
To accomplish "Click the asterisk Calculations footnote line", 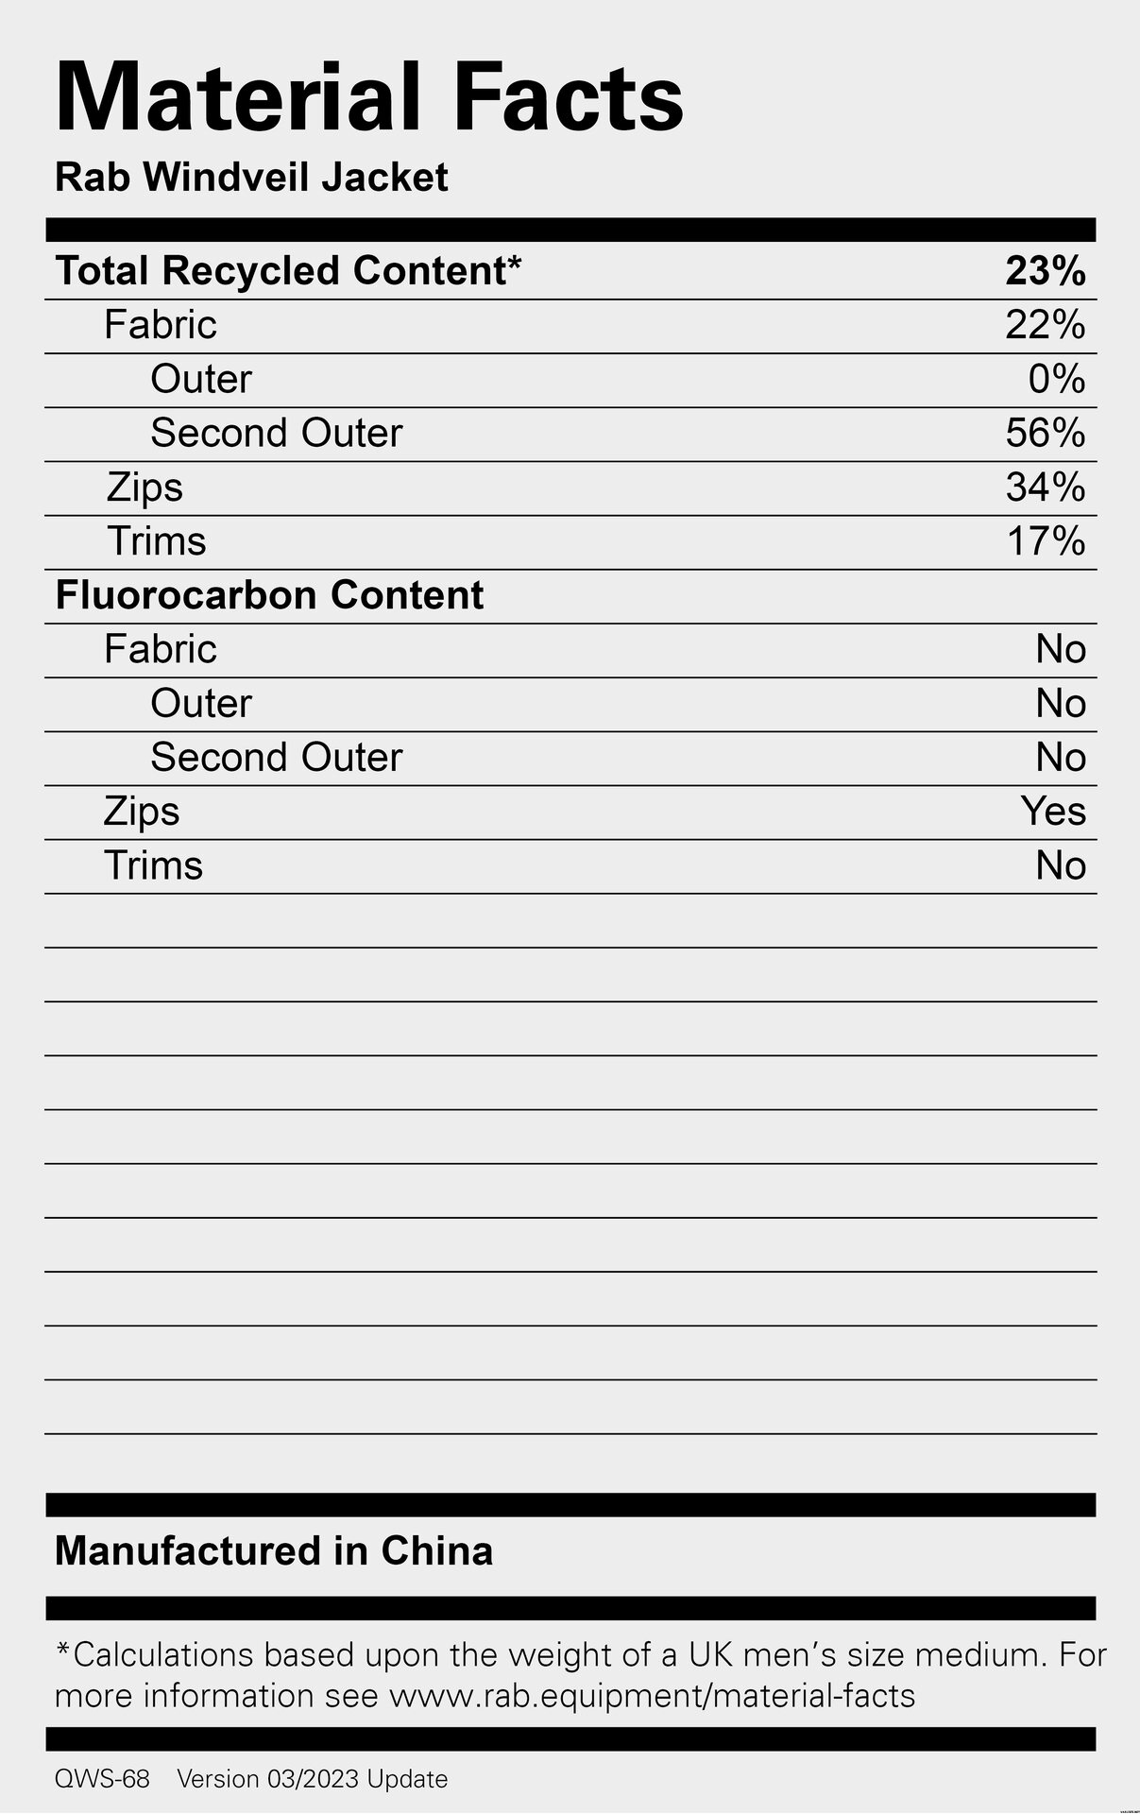I will pos(580,1655).
